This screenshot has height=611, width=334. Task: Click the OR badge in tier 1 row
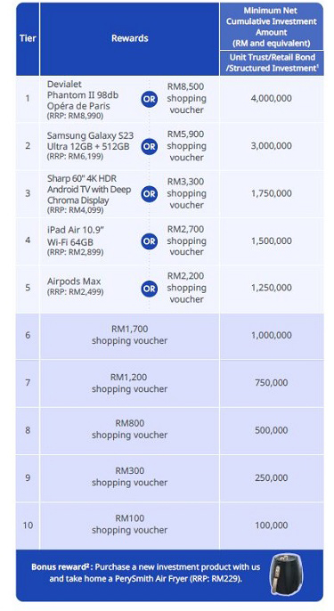(150, 99)
